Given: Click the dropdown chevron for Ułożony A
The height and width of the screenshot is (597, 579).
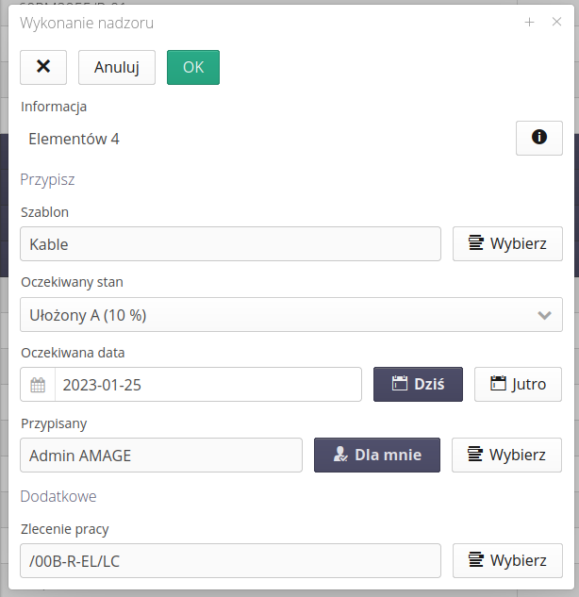Looking at the screenshot, I should click(544, 315).
